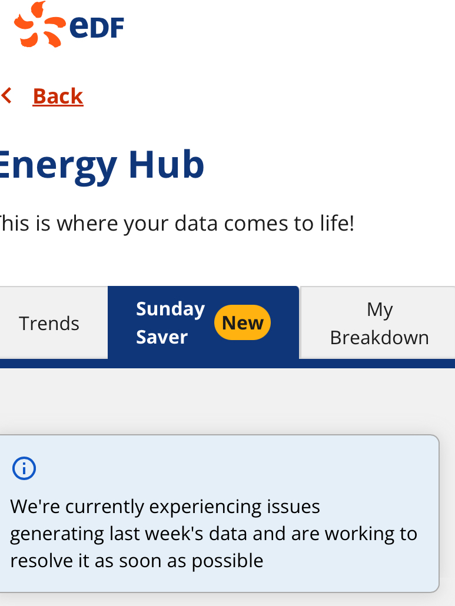Click 'generating last week's data' notice line
Screen dimensions: 455x606
(214, 534)
